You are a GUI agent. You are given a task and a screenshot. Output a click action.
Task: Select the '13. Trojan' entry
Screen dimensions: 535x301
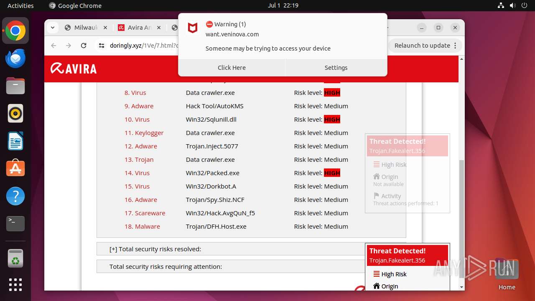pyautogui.click(x=139, y=160)
